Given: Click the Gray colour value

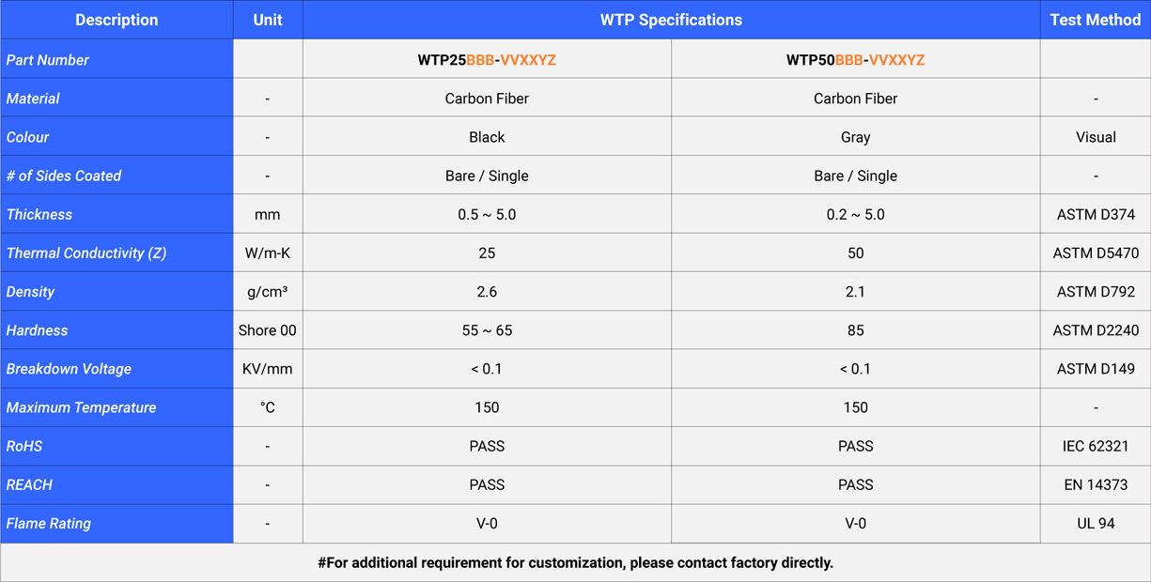Looking at the screenshot, I should click(x=855, y=137).
